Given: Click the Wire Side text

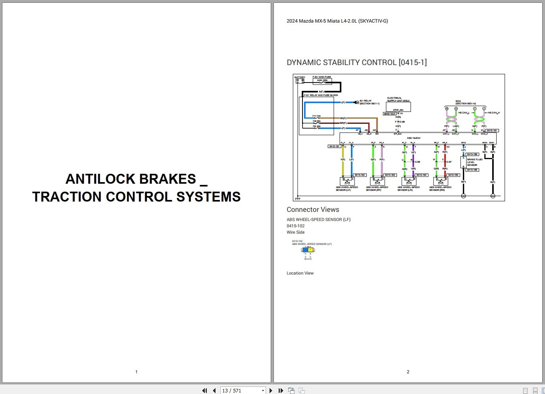Looking at the screenshot, I should tap(296, 232).
